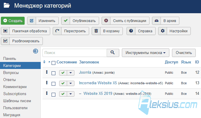
Task: Click the Опубликовать button label
Action: pos(84,21)
